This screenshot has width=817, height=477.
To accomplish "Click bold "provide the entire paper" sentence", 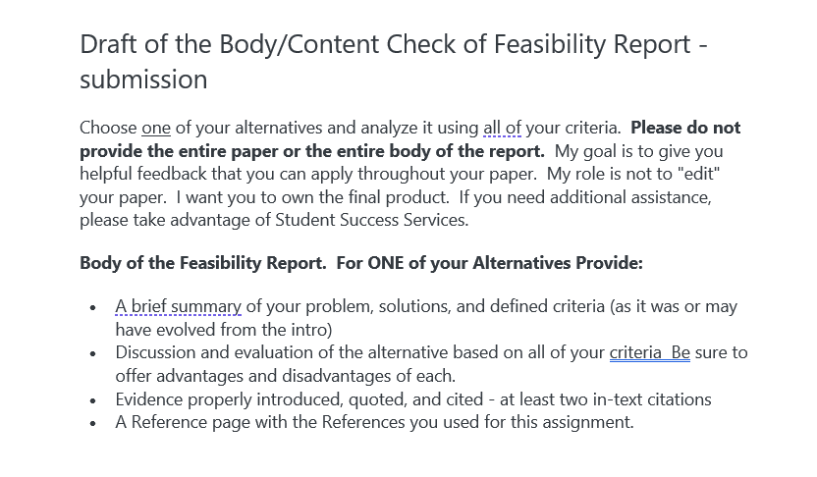I will [312, 151].
